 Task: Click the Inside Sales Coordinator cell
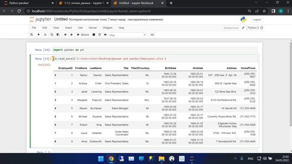pyautogui.click(x=122, y=133)
